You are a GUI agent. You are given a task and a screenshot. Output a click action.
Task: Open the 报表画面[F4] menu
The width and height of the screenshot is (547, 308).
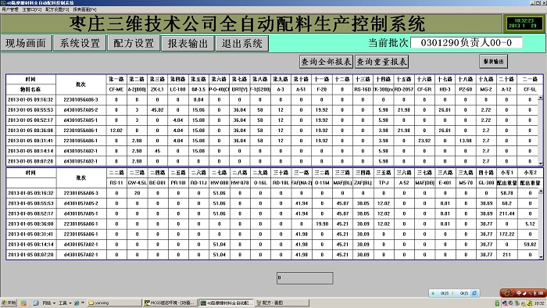pos(84,9)
